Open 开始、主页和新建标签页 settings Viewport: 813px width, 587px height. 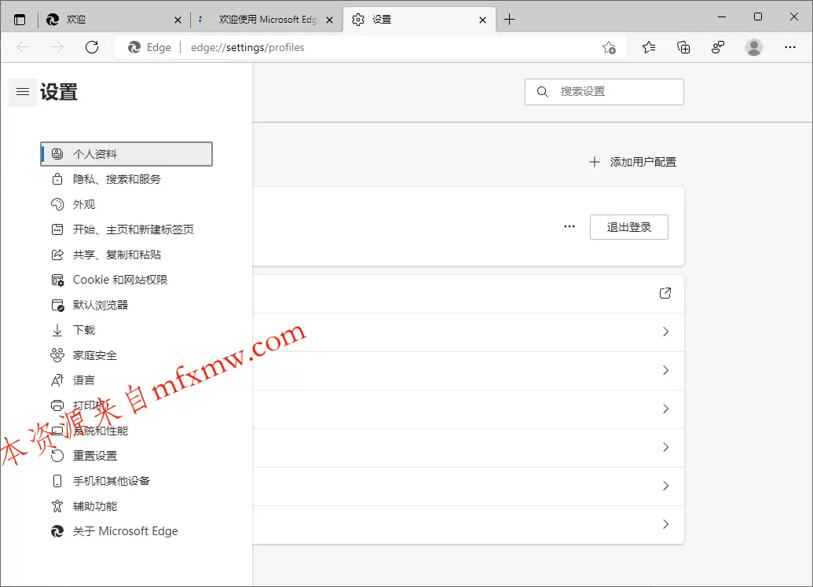(x=126, y=229)
